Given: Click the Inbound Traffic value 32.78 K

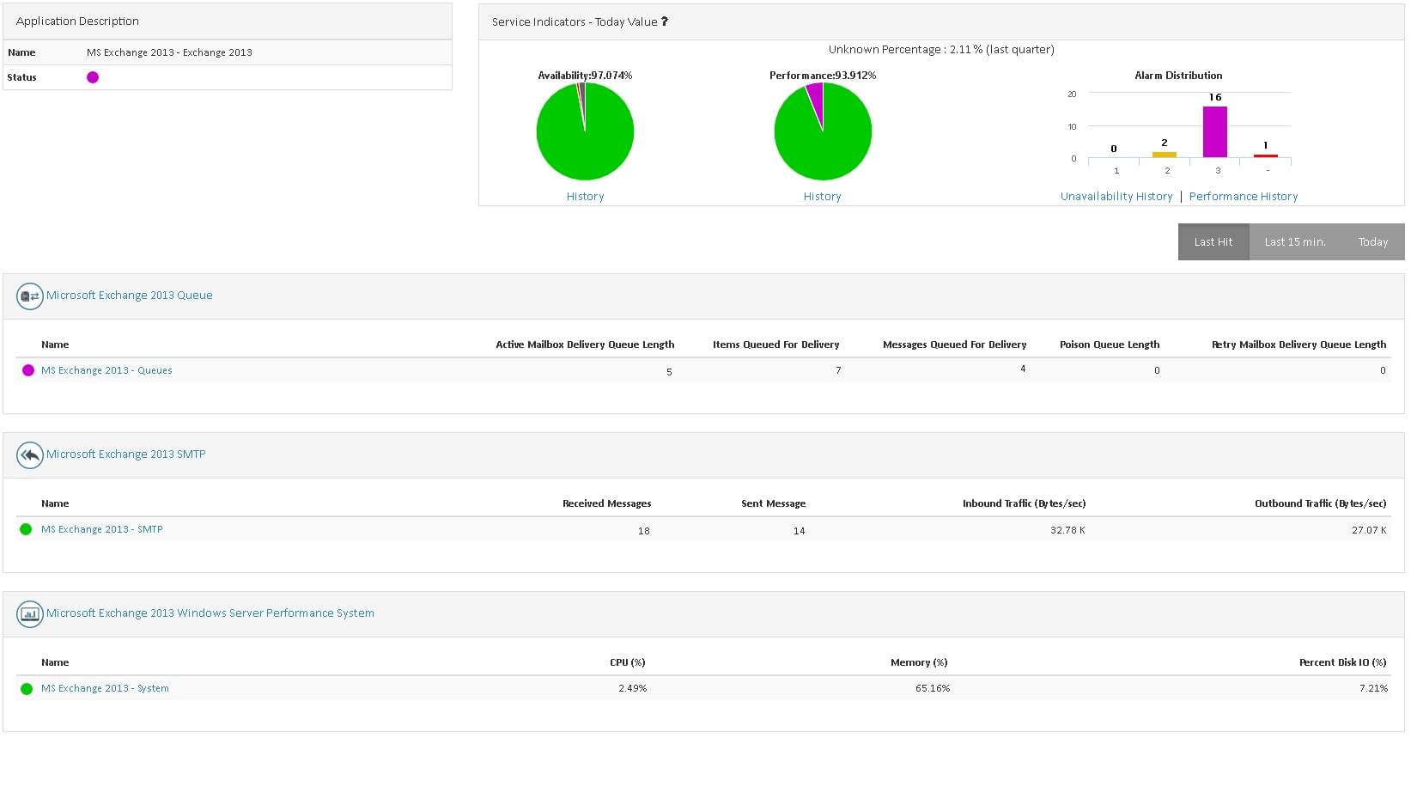Looking at the screenshot, I should (x=1067, y=530).
